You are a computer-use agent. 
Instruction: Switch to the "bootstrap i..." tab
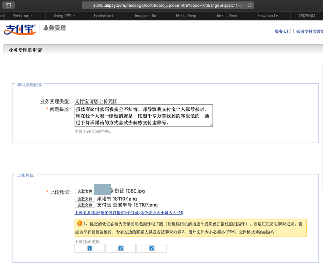coord(107,16)
